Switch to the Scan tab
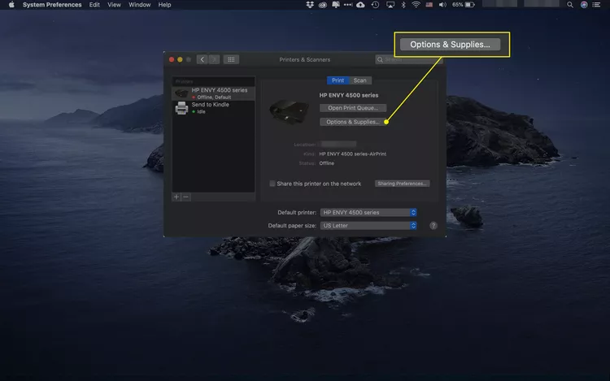 360,80
